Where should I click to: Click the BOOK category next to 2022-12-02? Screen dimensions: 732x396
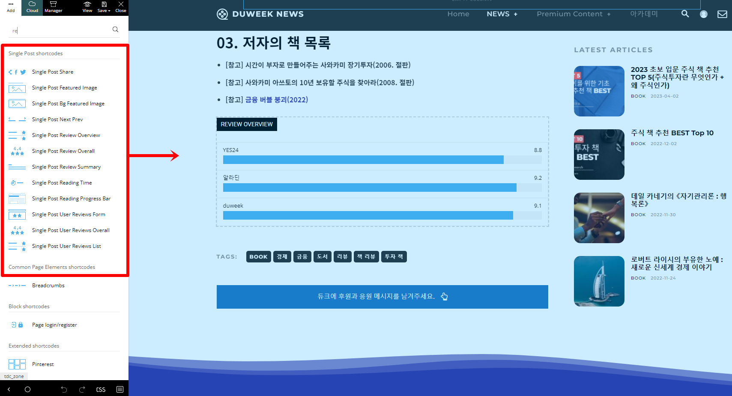point(638,144)
